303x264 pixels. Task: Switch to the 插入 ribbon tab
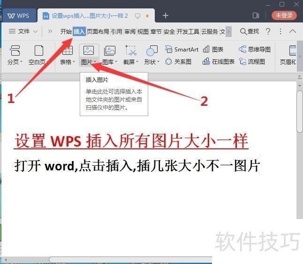point(79,31)
